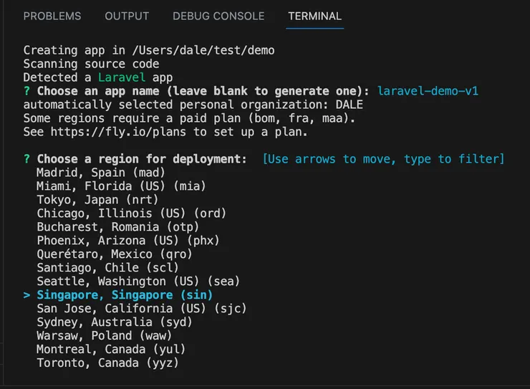
Task: Select the TERMINAL tab
Action: point(314,16)
